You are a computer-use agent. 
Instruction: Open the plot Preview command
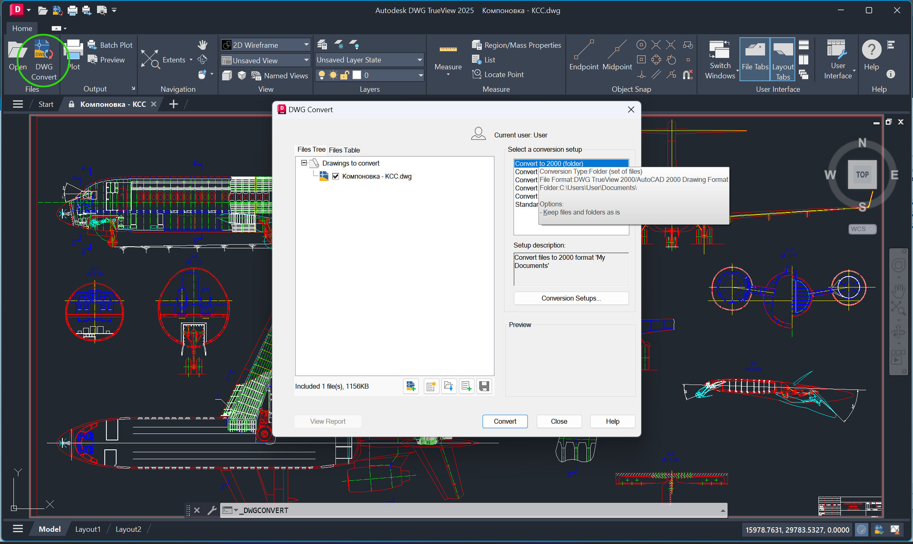(x=106, y=60)
